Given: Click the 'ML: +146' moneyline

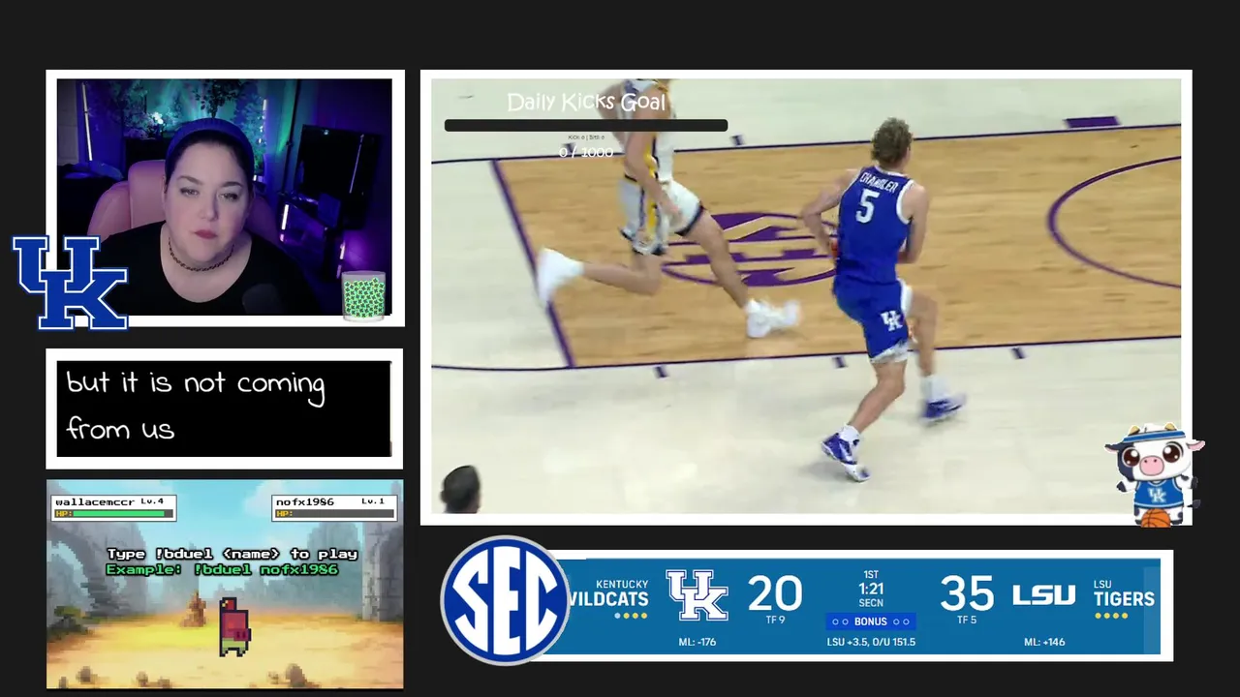Looking at the screenshot, I should (1043, 642).
